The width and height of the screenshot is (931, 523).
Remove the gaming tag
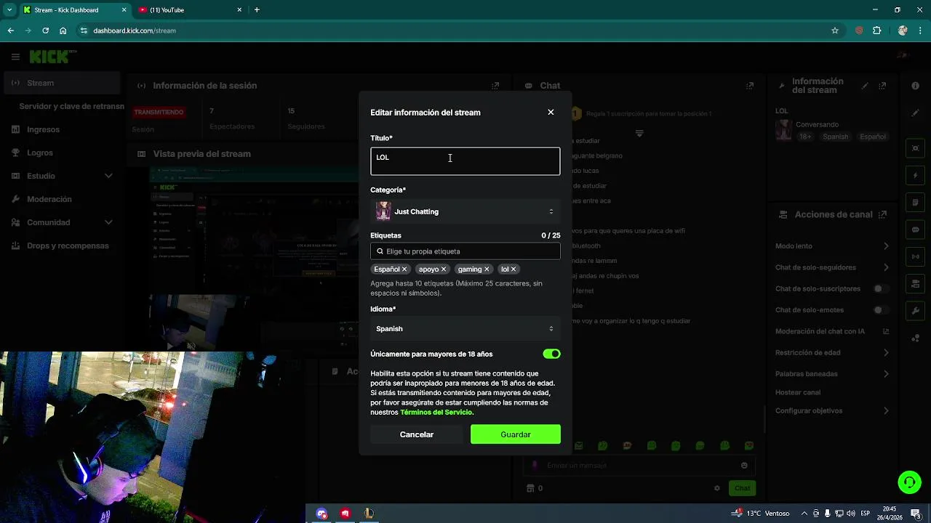click(x=487, y=269)
